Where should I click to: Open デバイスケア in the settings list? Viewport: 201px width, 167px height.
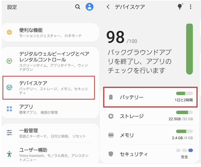(x=49, y=88)
